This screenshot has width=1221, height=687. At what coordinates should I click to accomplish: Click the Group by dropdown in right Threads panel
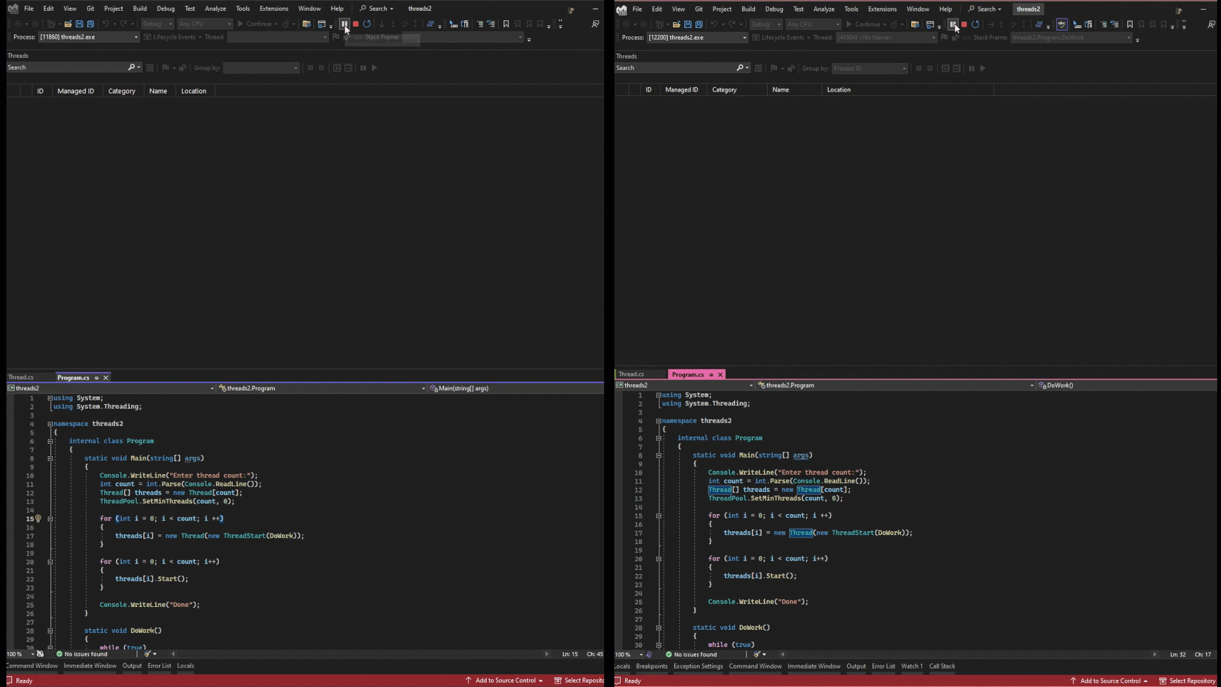pyautogui.click(x=868, y=68)
